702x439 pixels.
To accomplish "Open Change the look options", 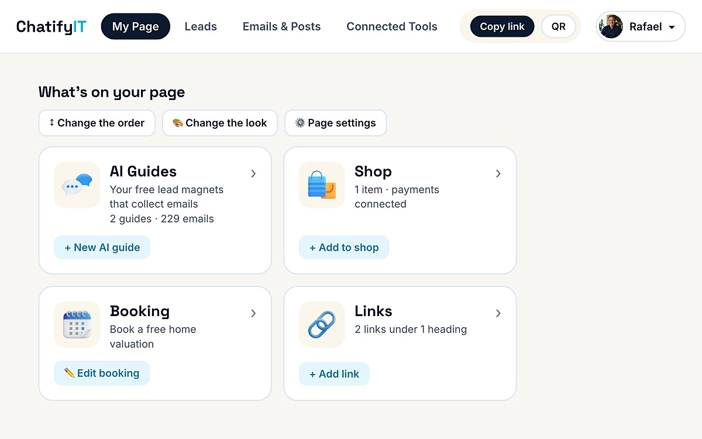I will [219, 123].
